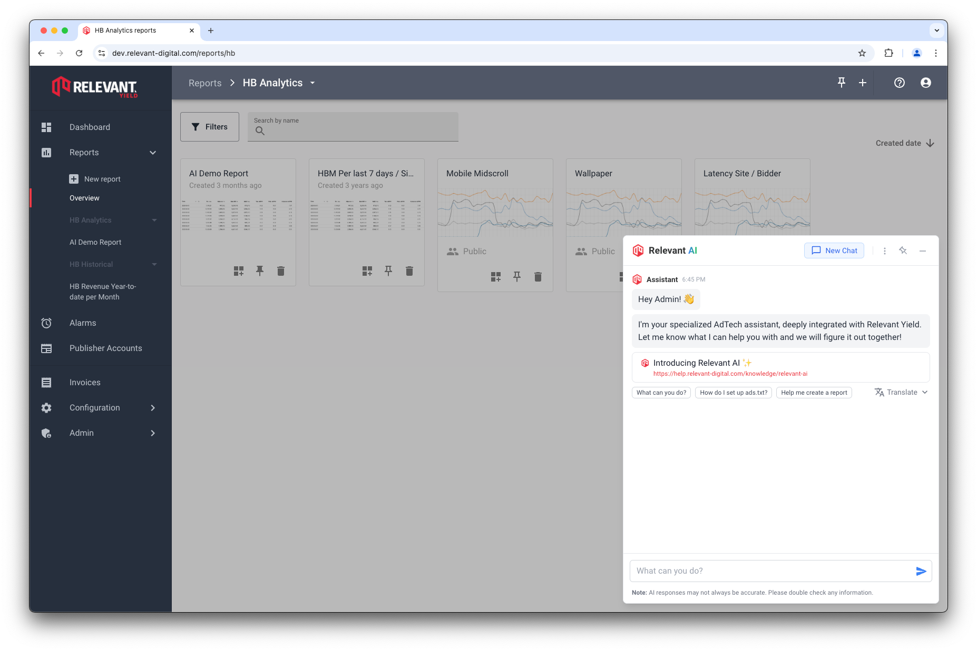The width and height of the screenshot is (977, 651).
Task: Toggle pin on Mobile Midscroll card
Action: pyautogui.click(x=517, y=277)
